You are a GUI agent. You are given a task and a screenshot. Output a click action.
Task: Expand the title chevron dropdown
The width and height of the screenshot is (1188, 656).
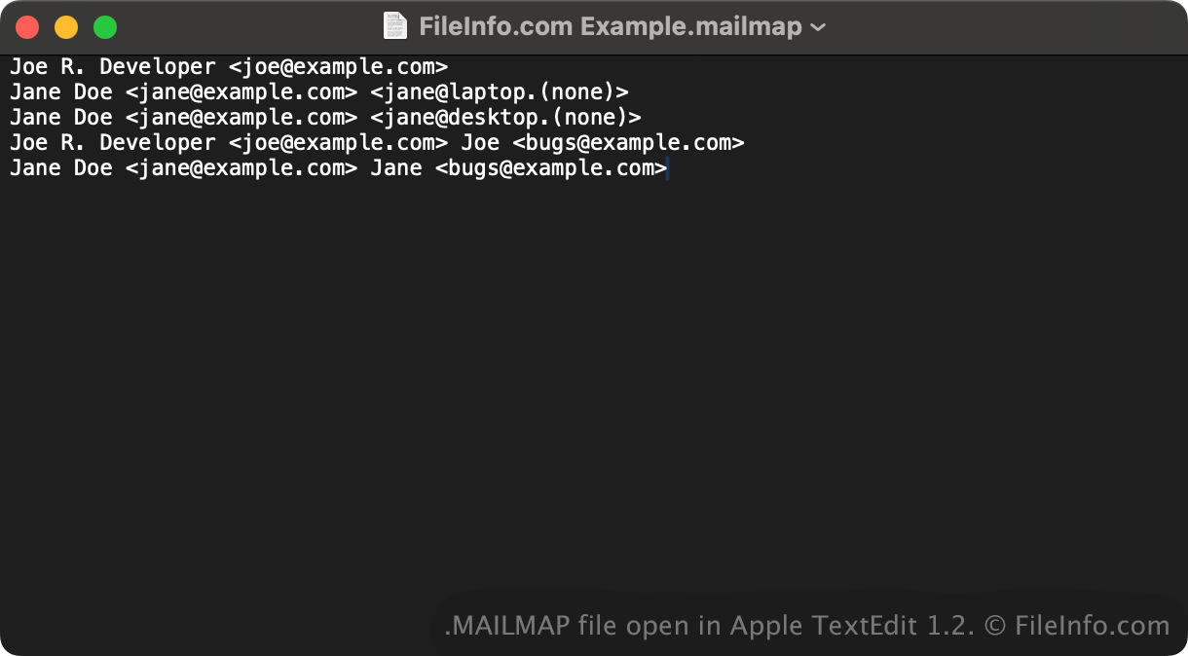818,27
